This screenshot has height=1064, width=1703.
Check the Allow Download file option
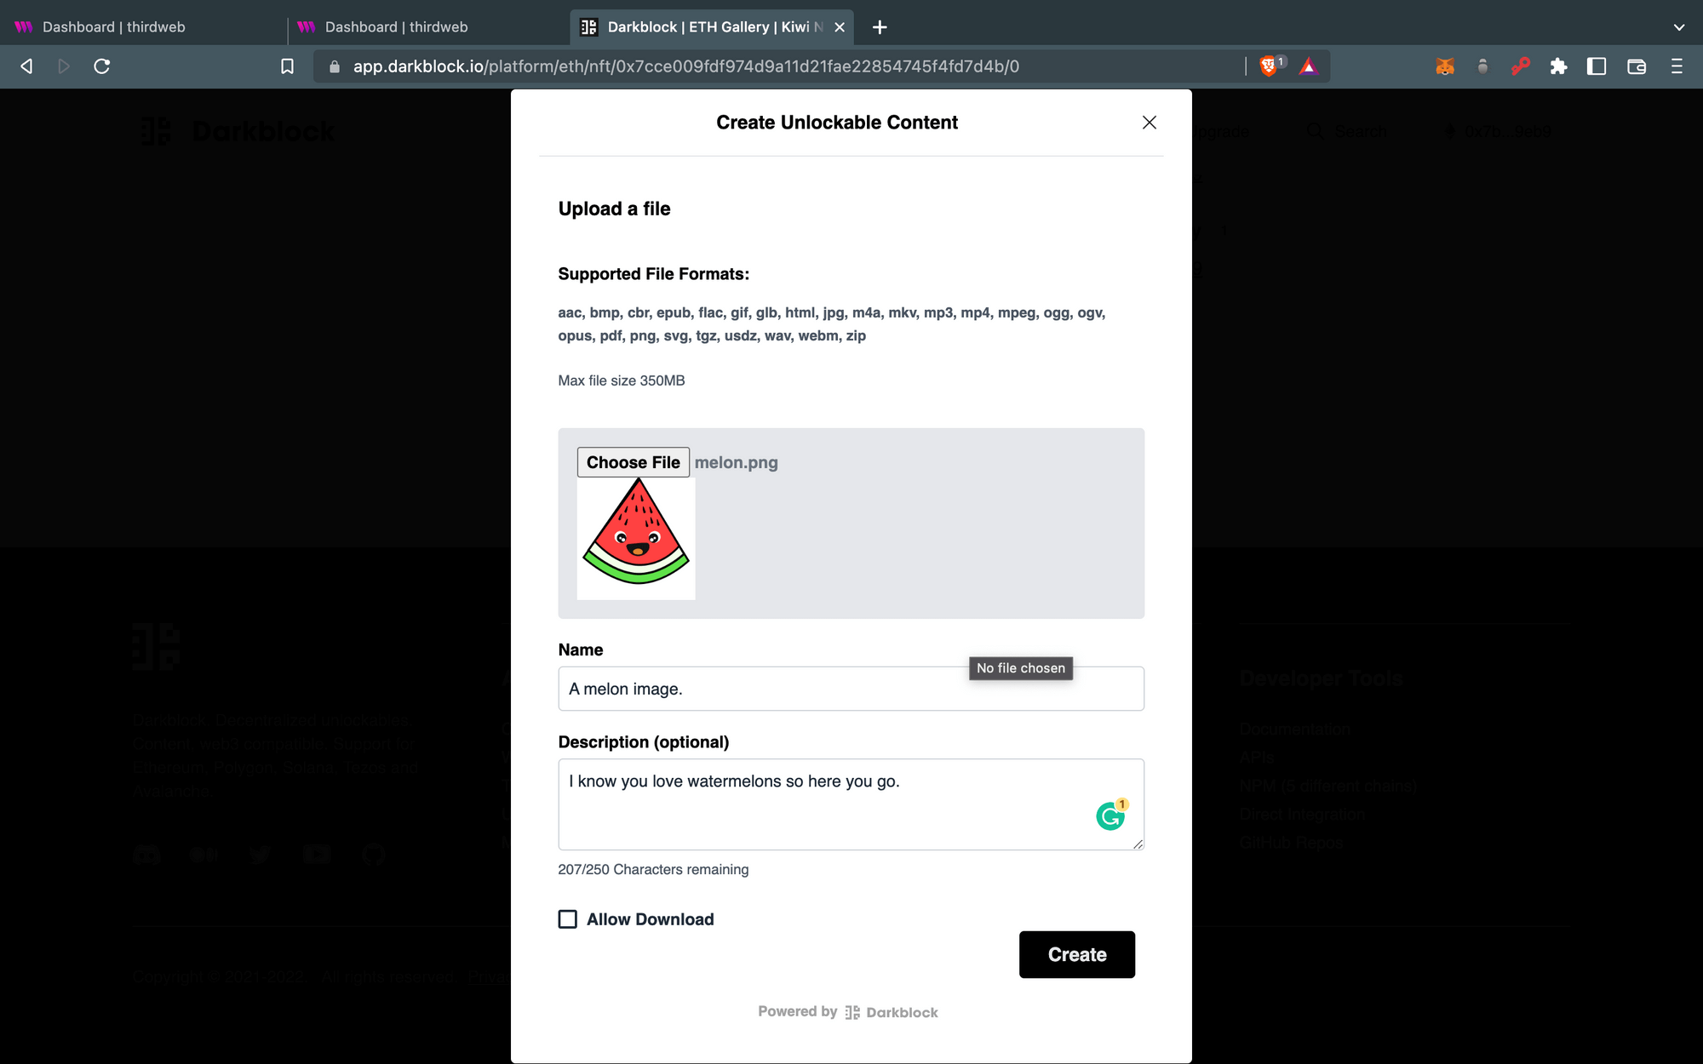pyautogui.click(x=566, y=919)
